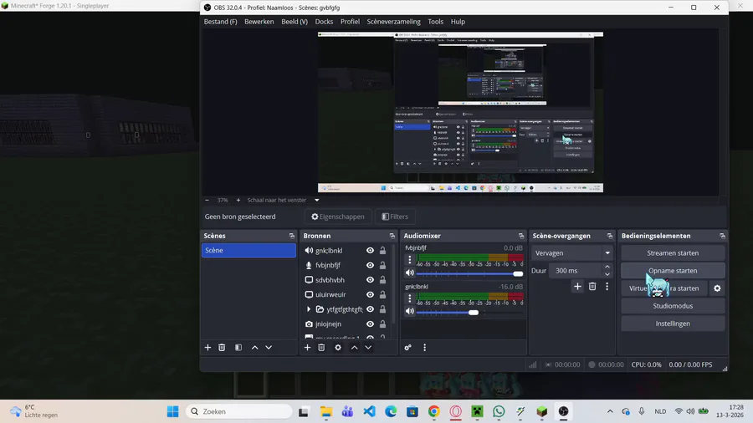Viewport: 753px width, 423px height.
Task: Undock the Bedieningselementen panel
Action: click(x=722, y=236)
